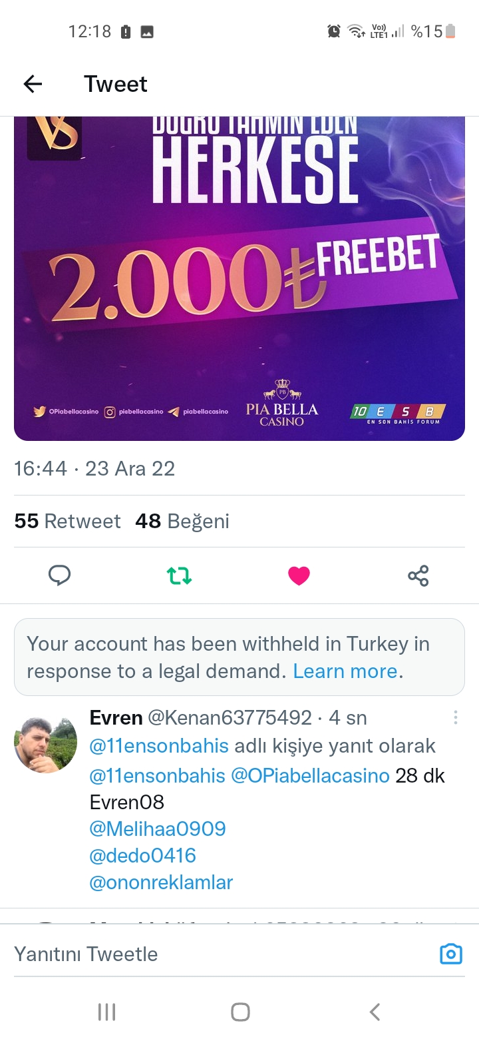479x1039 pixels.
Task: Open the @Melihaa0909 mention
Action: 158,829
